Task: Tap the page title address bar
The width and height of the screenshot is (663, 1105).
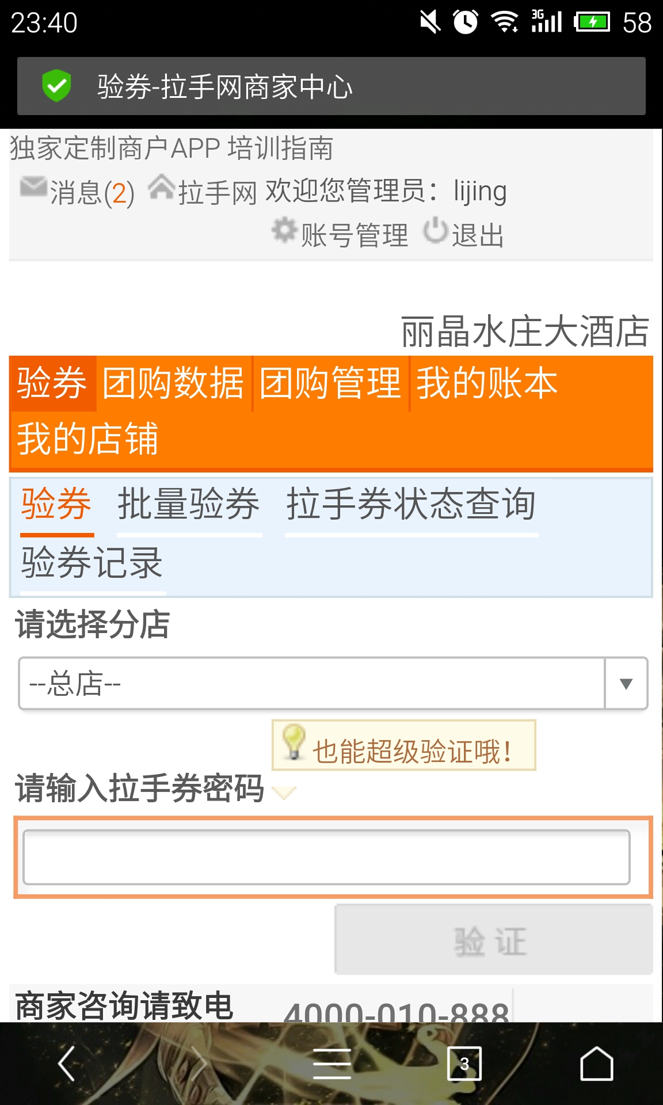Action: pyautogui.click(x=331, y=86)
